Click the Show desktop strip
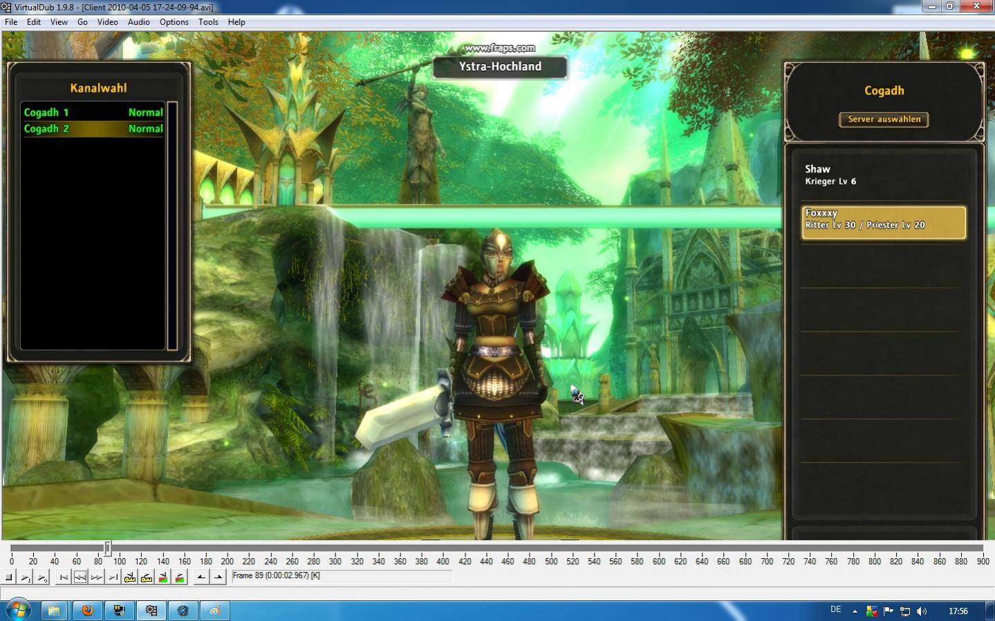This screenshot has width=995, height=621. pos(990,611)
